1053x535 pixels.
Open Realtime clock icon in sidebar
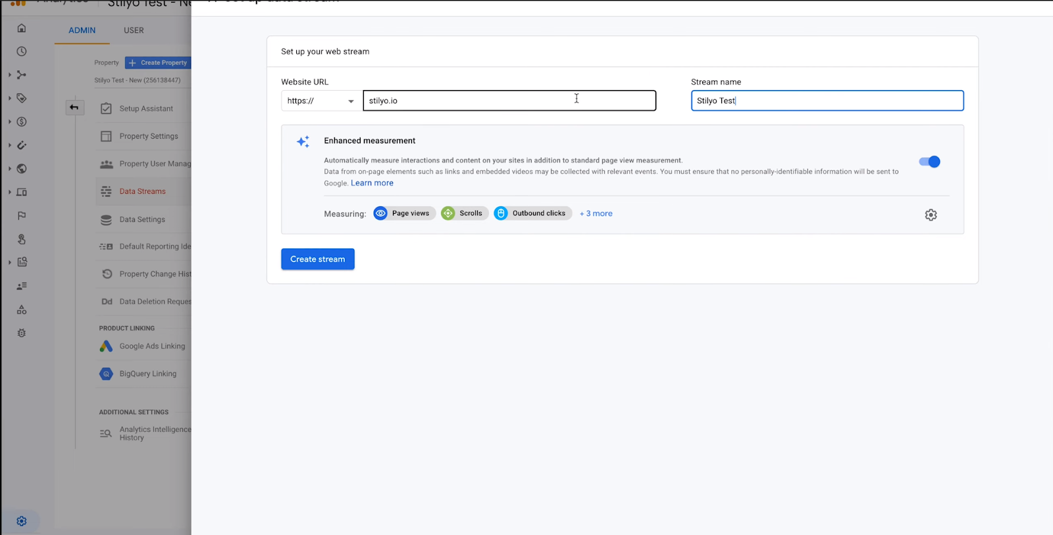click(x=22, y=51)
